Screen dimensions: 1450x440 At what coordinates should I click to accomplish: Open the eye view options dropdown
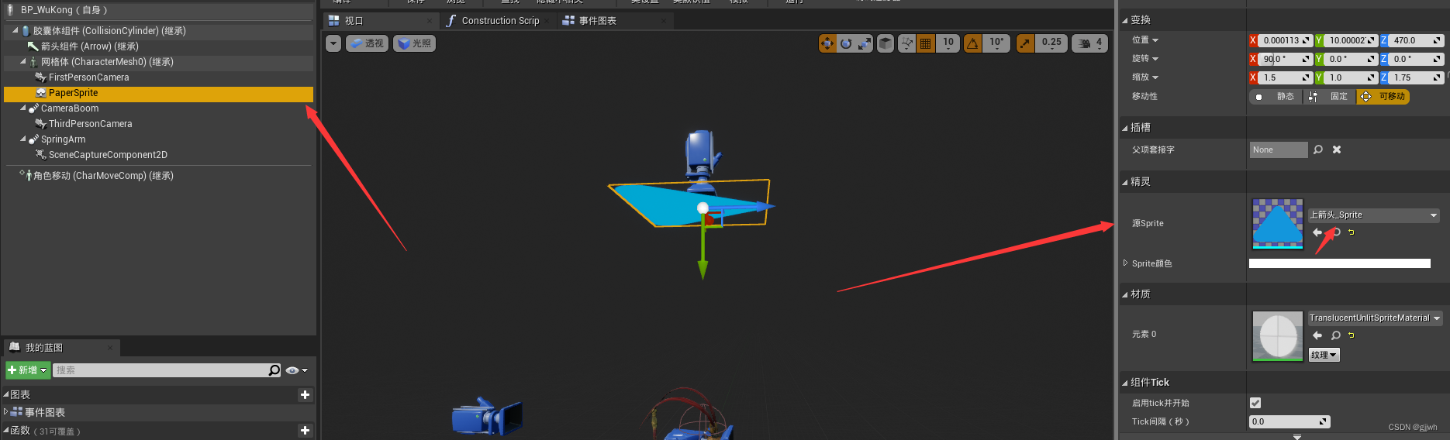tap(297, 370)
